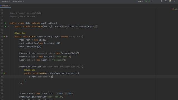
Task: Open Search Everywhere magnifier icon
Action: (166, 1)
